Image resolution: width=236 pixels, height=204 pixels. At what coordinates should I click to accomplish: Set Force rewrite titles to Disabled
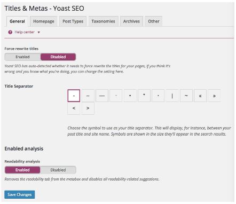(x=58, y=57)
